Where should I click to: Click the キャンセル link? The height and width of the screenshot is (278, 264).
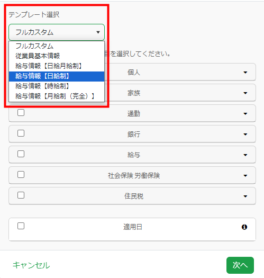coord(31,265)
